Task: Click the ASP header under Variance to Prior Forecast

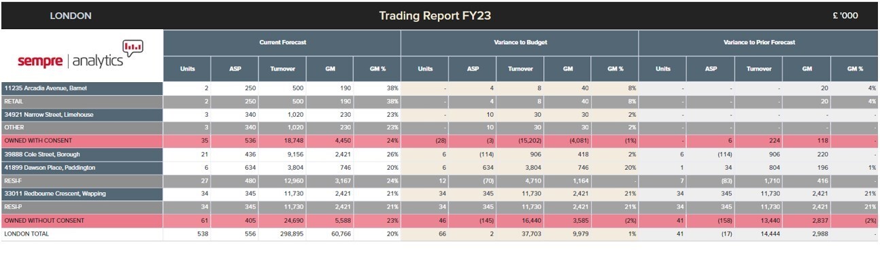Action: click(x=710, y=69)
